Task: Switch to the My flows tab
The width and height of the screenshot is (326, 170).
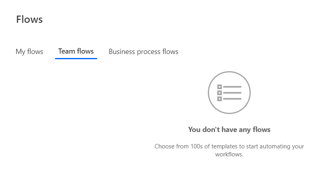Action: point(30,52)
